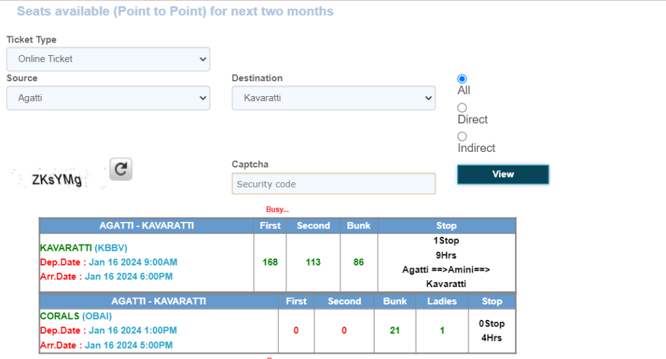Viewport: 666px width, 359px height.
Task: Click the Kavaratti departure date Jan 16 9:00AM
Action: [131, 262]
